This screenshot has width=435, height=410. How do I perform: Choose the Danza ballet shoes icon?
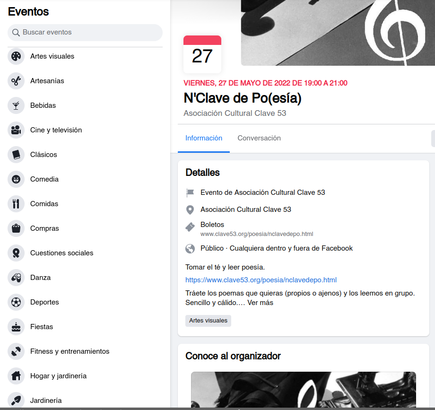[16, 278]
